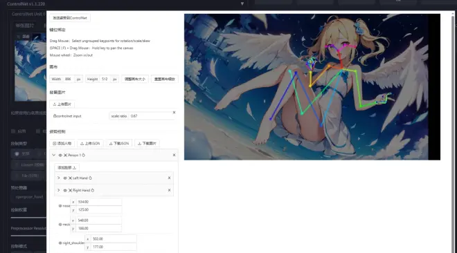Click the right_shoulder y field showing 177.00
457x253 pixels.
tap(114, 247)
